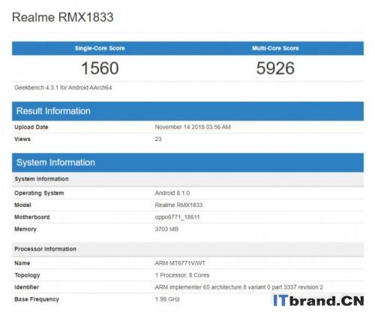Click the Realme RMX1833 page title
Viewport: 375px width, 312px height.
63,17
